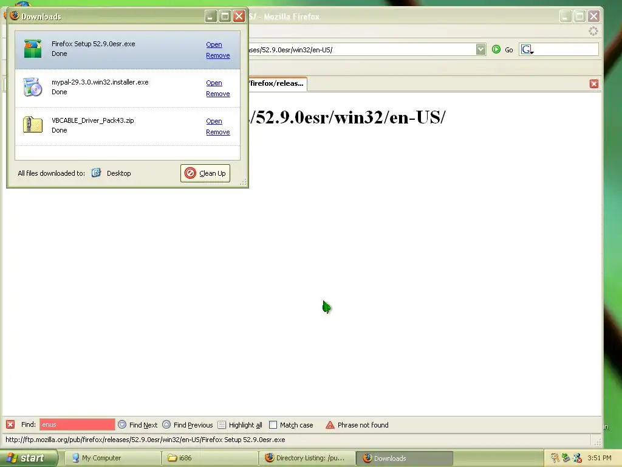Click the system tray clock 3:51 PM

(600, 458)
